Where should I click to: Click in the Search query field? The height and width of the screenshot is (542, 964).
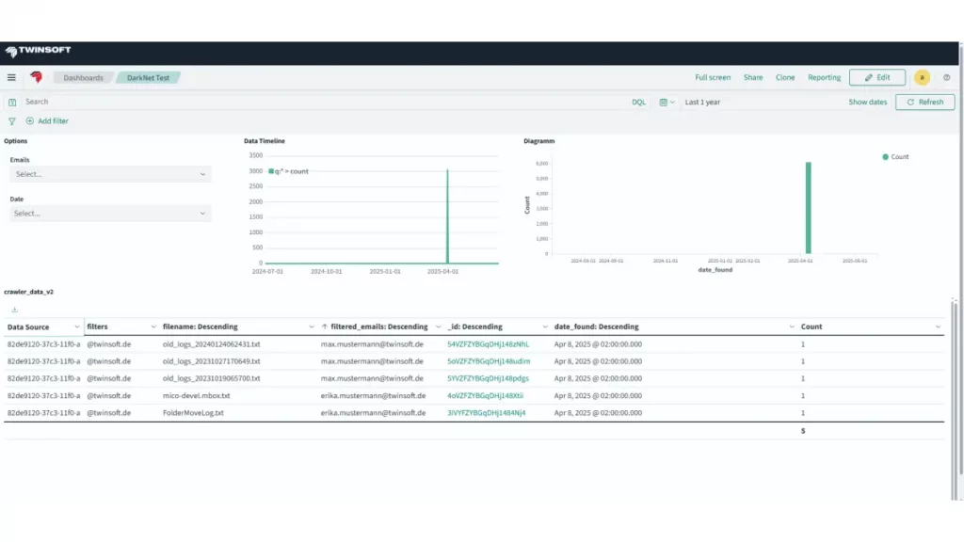point(320,102)
